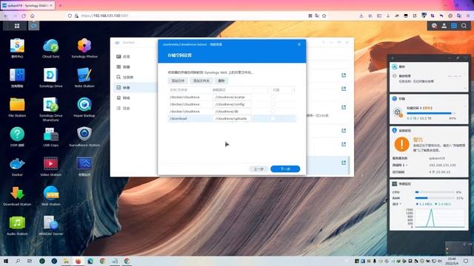Image resolution: width=474 pixels, height=266 pixels.
Task: Click the 添加文件 button
Action: coord(178,81)
